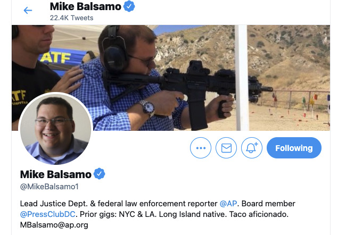Click the 22.4K Tweets count

click(x=71, y=18)
